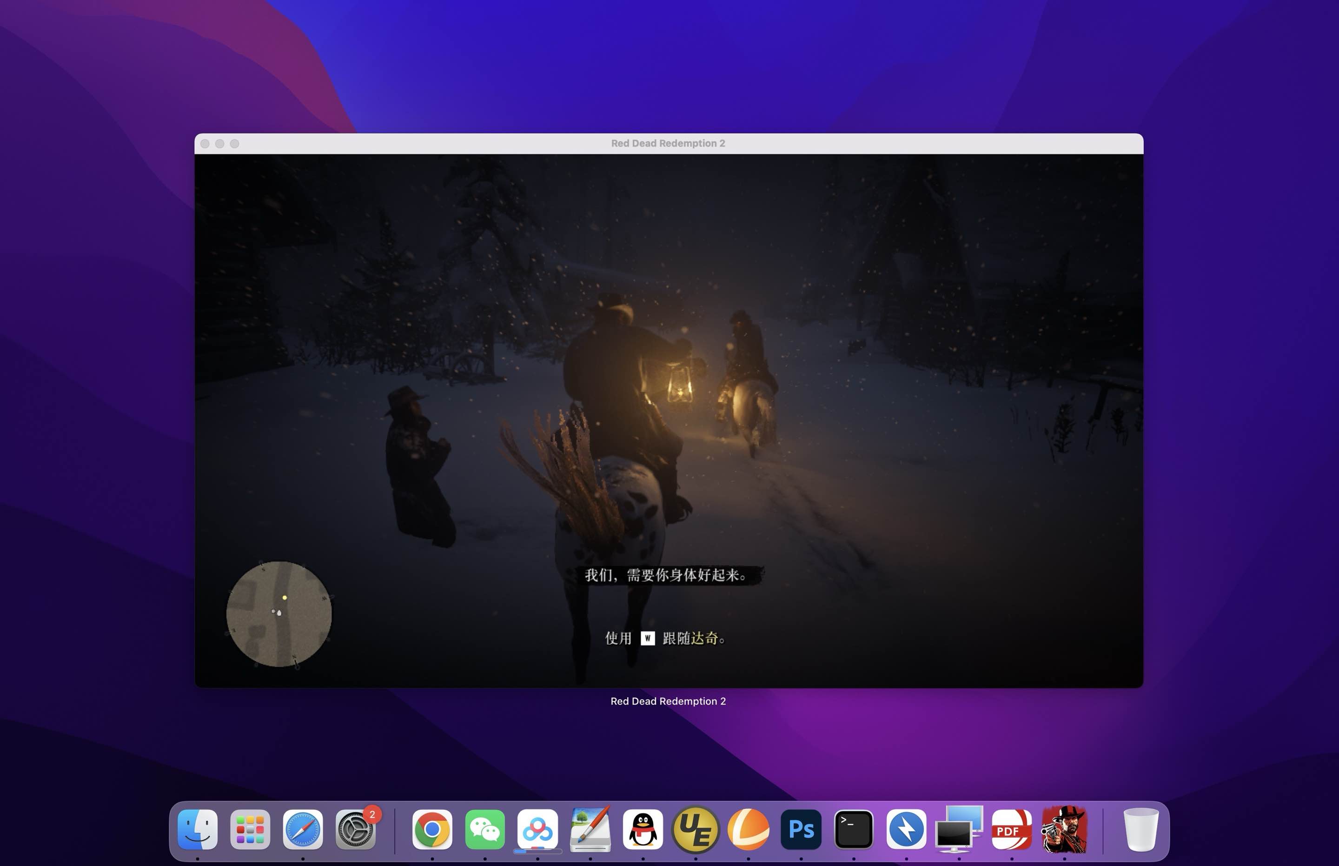Open the blue lightning bolt app in dock

[x=906, y=829]
